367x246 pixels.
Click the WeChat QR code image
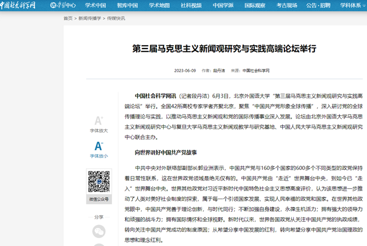[x=99, y=182]
